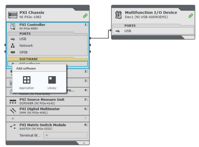
Task: Click the PXI Controller module icon
Action: pos(13,26)
